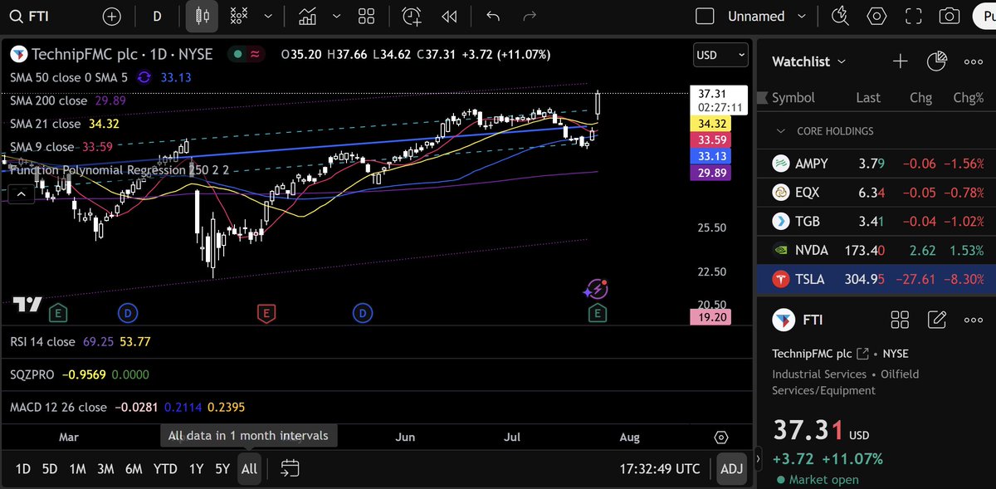Open the USD currency dropdown
This screenshot has width=996, height=489.
(720, 55)
